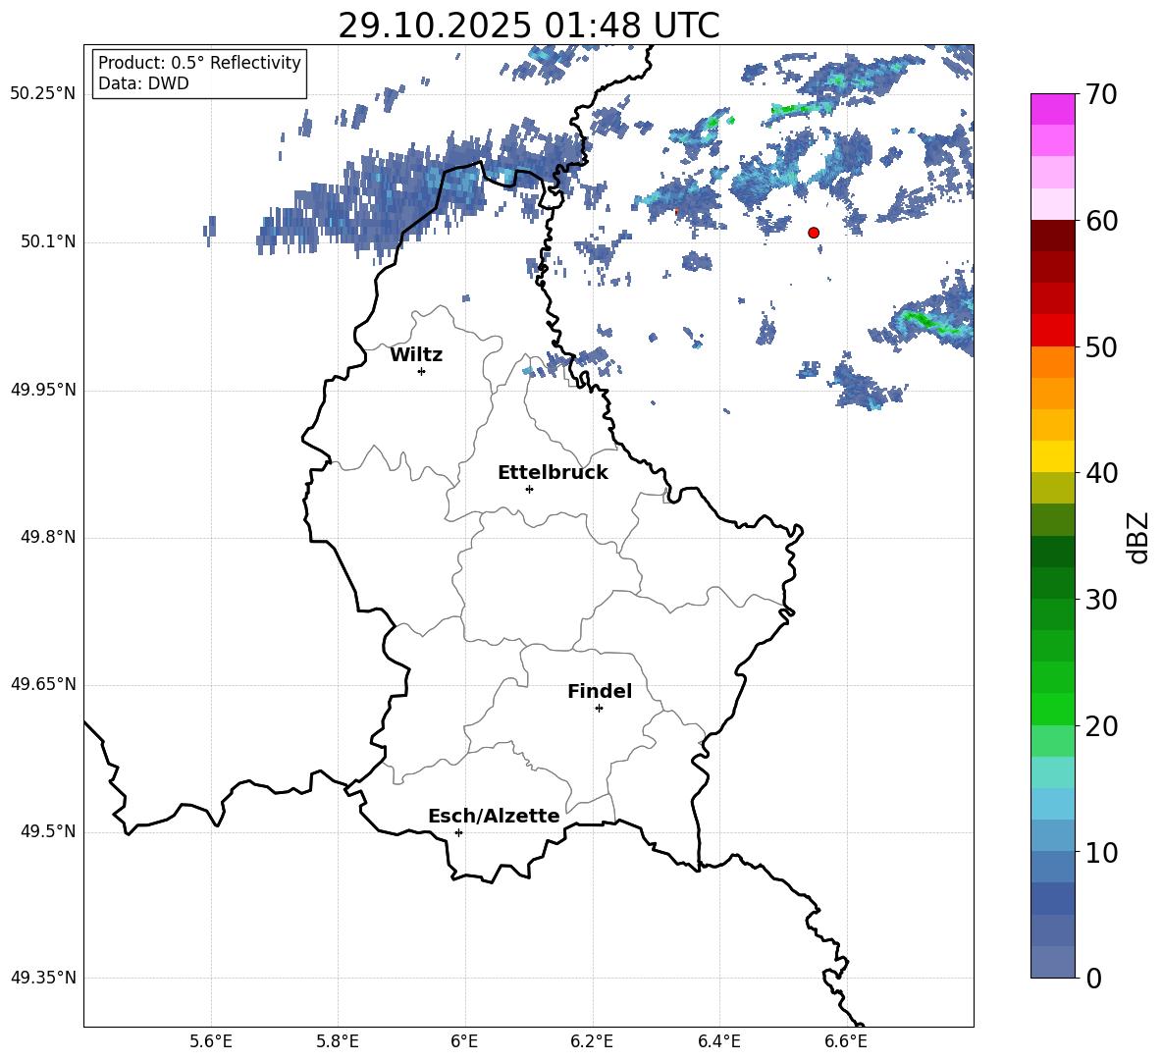
Task: Click the Findel location cross marker
Action: click(x=599, y=709)
